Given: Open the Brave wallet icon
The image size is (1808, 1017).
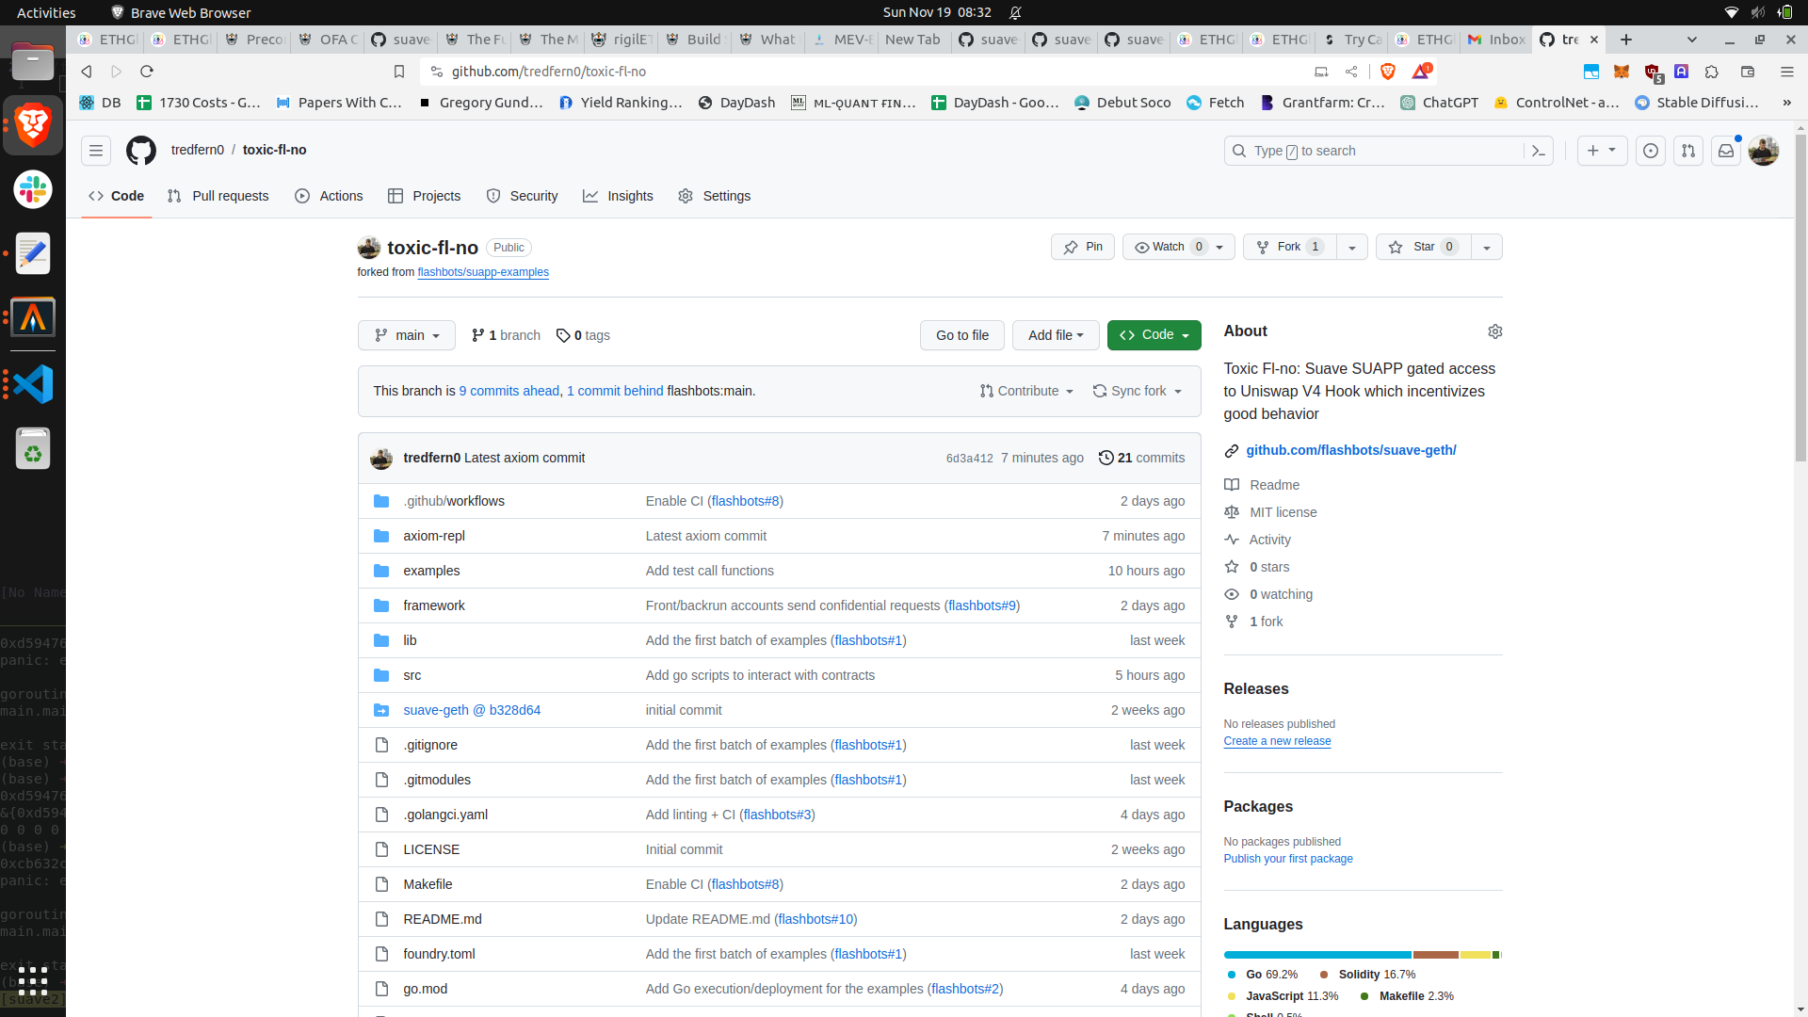Looking at the screenshot, I should pos(1748,72).
